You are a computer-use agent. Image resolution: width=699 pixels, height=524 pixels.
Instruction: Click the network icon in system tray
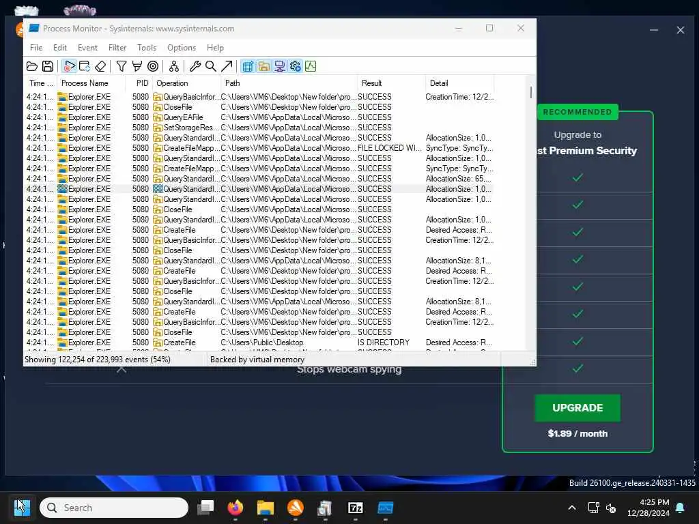pos(593,508)
